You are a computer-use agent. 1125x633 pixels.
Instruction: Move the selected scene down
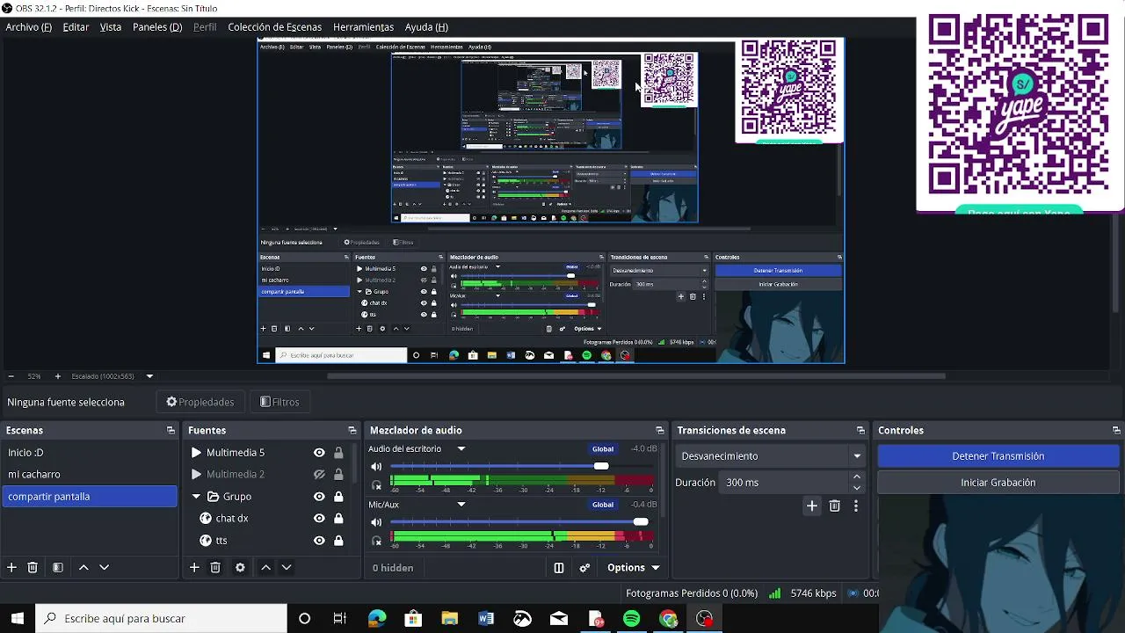pos(104,568)
